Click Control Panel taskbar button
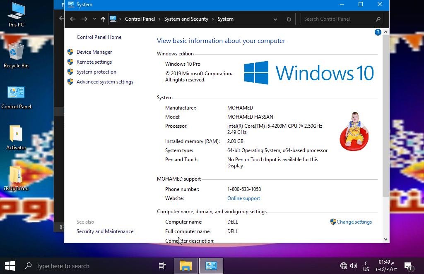This screenshot has height=274, width=424. tap(211, 266)
